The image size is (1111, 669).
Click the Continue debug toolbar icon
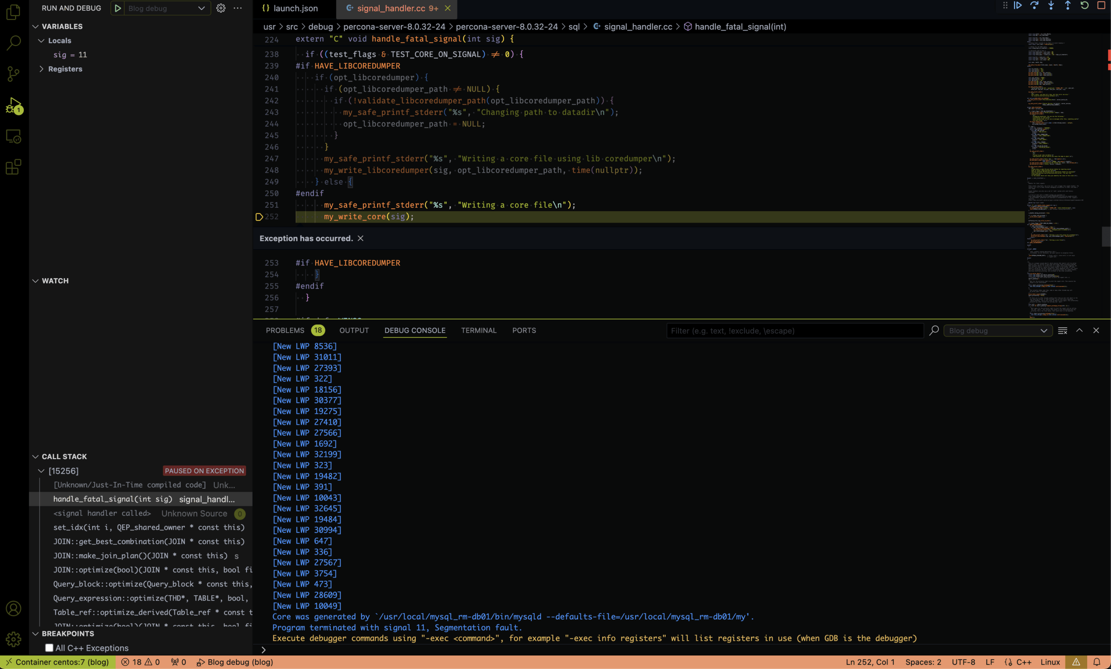[x=1018, y=6]
